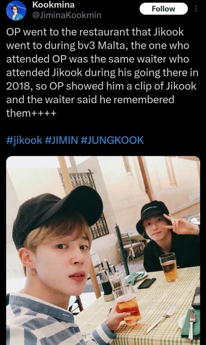Open the #JUNGKOOK hashtag
The image size is (206, 345).
pyautogui.click(x=112, y=140)
